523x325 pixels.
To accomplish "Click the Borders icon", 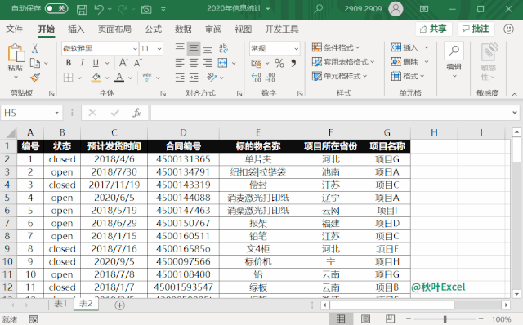I will click(69, 78).
